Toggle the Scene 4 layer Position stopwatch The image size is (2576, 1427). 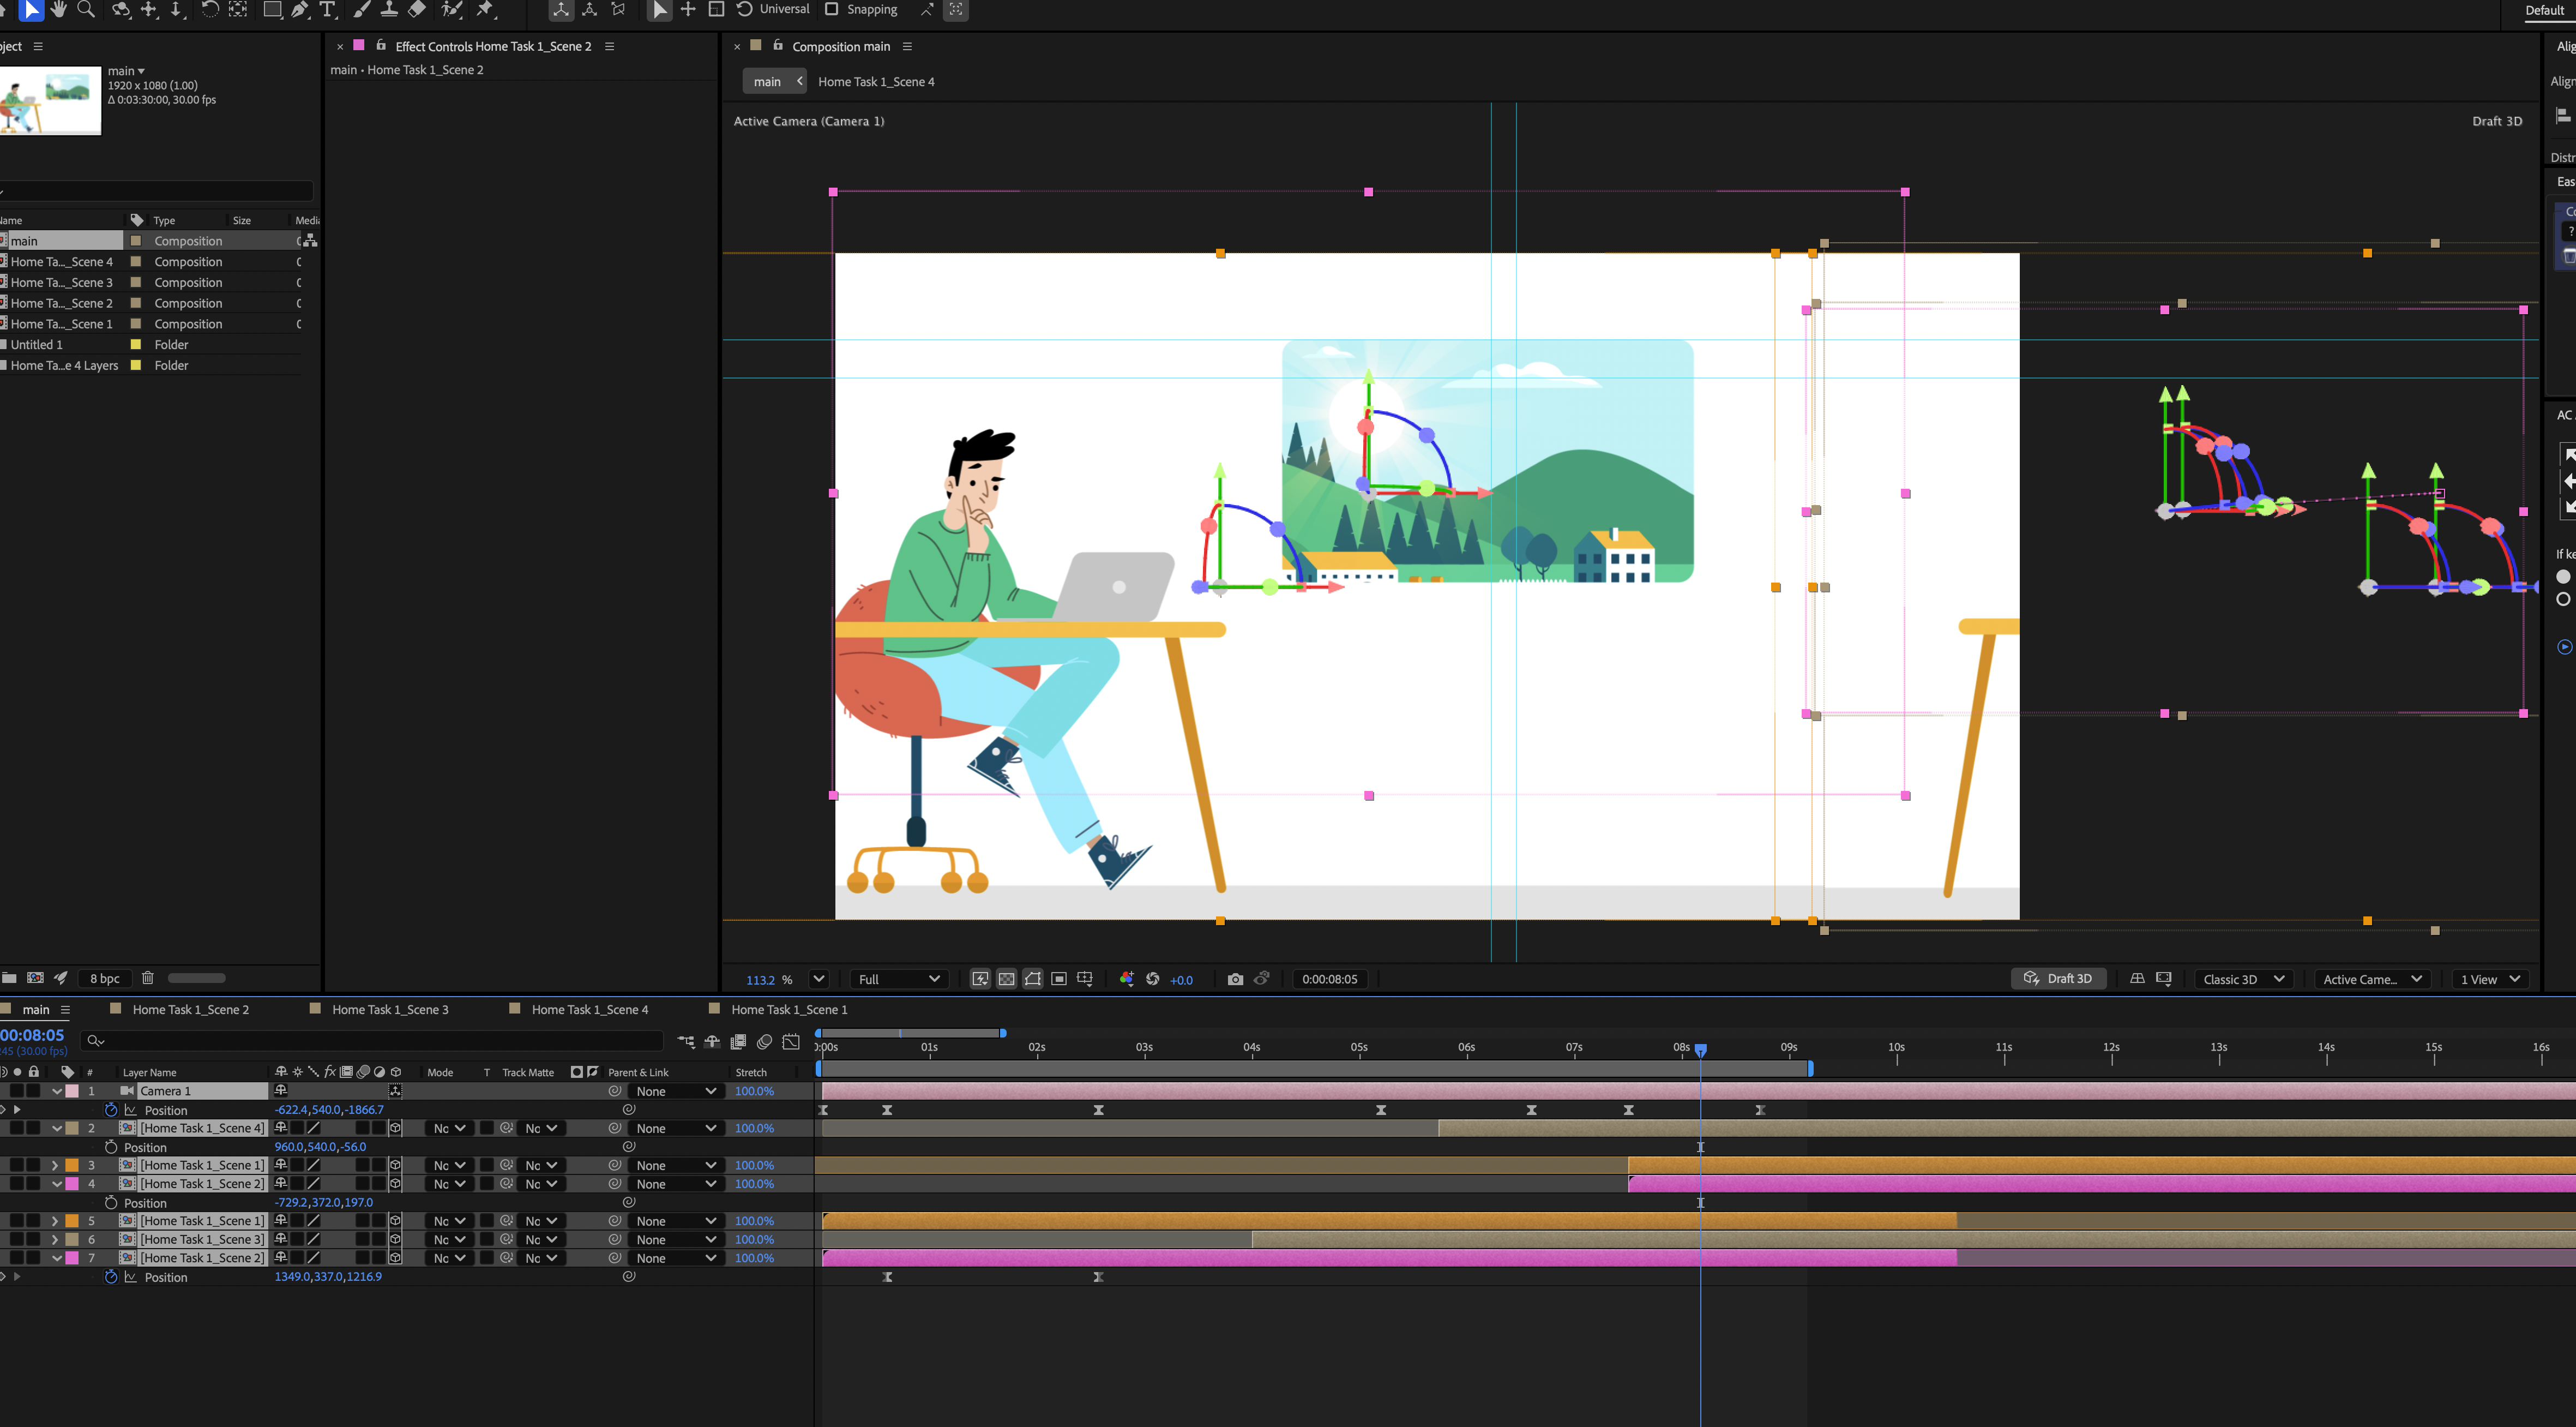point(111,1147)
